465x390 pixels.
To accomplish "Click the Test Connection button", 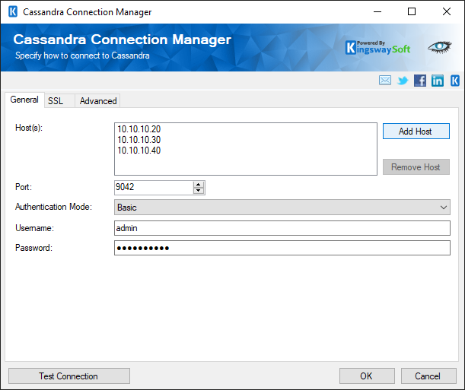I will click(68, 376).
